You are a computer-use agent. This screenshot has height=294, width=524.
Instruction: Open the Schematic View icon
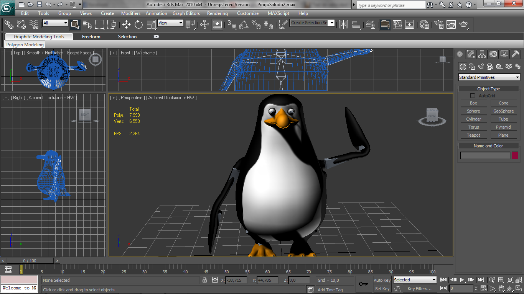click(410, 24)
